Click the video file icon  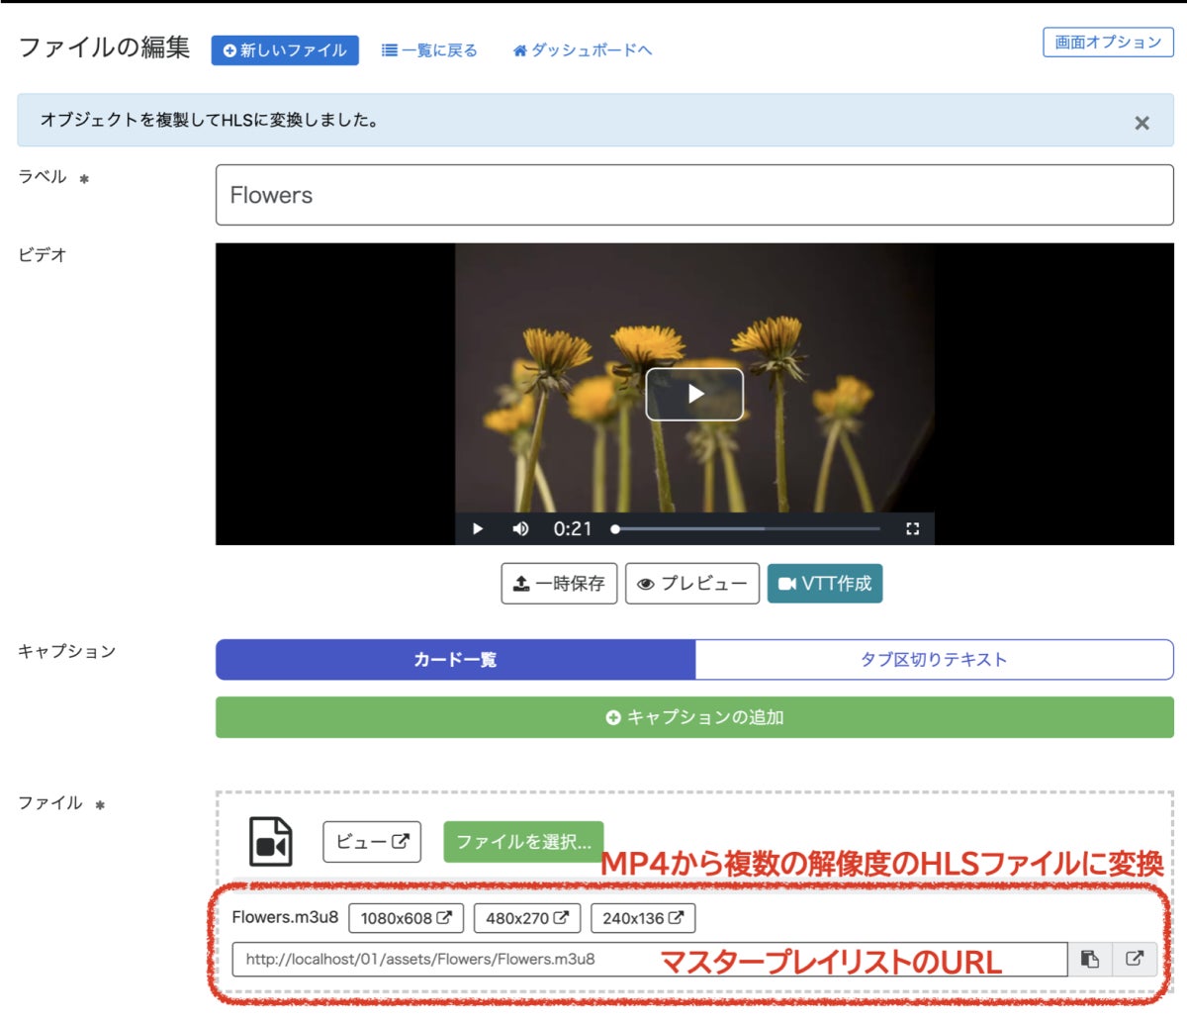pyautogui.click(x=270, y=842)
